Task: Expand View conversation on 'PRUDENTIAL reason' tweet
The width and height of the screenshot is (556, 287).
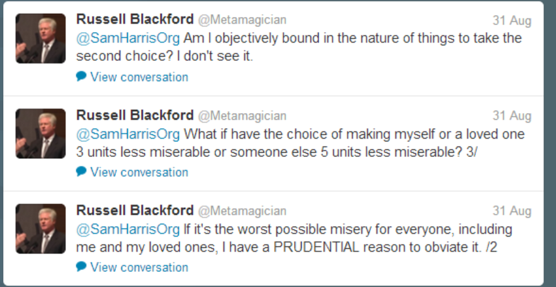Action: pyautogui.click(x=139, y=268)
